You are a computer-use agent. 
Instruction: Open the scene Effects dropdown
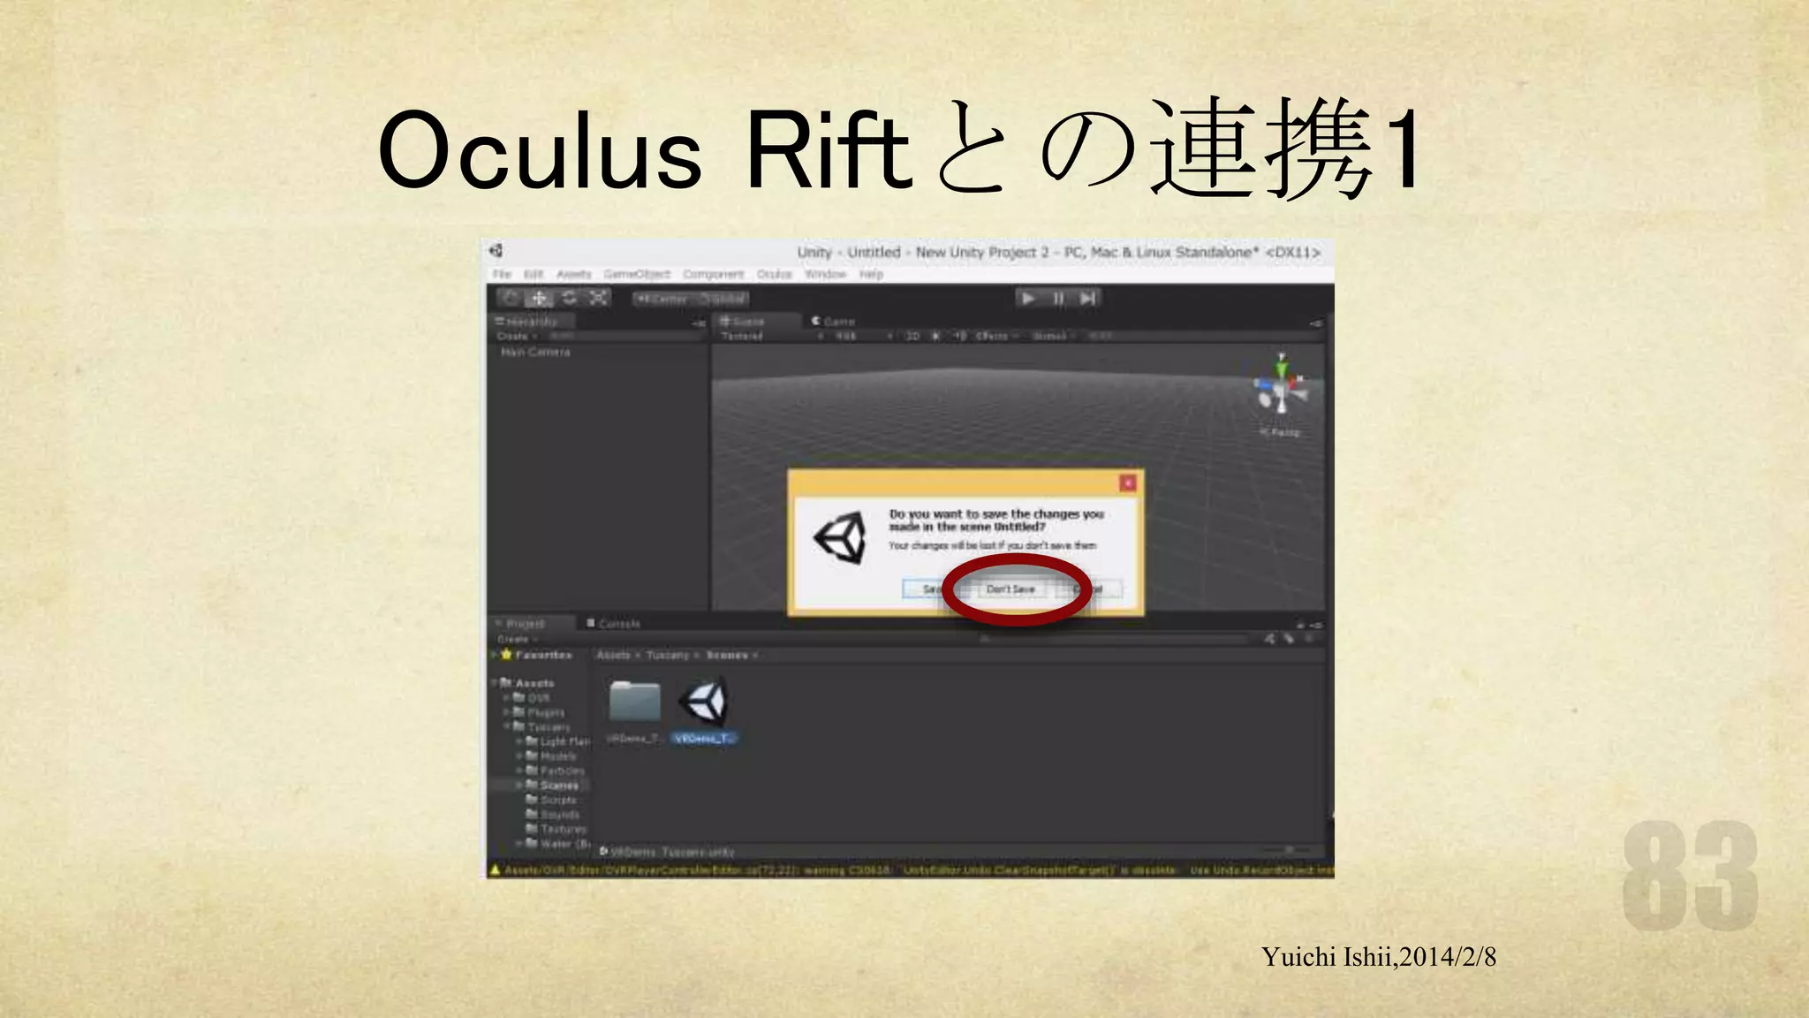click(x=996, y=337)
